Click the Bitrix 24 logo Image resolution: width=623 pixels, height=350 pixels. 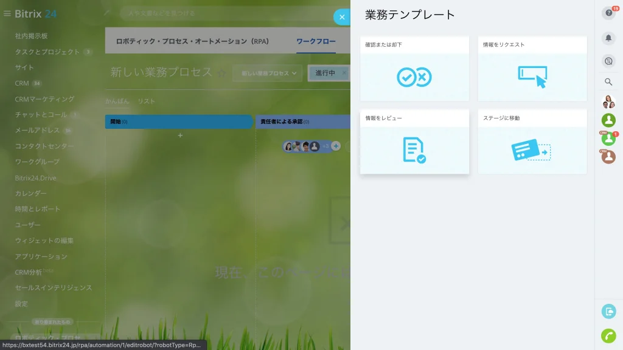tap(36, 13)
